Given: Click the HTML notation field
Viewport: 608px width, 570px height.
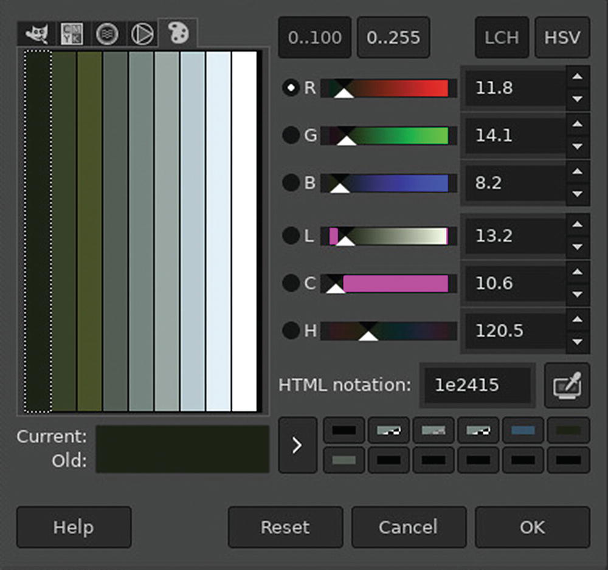Looking at the screenshot, I should click(x=478, y=385).
